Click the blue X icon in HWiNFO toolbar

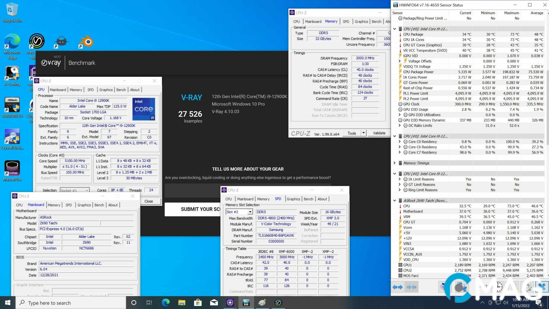pyautogui.click(x=542, y=286)
